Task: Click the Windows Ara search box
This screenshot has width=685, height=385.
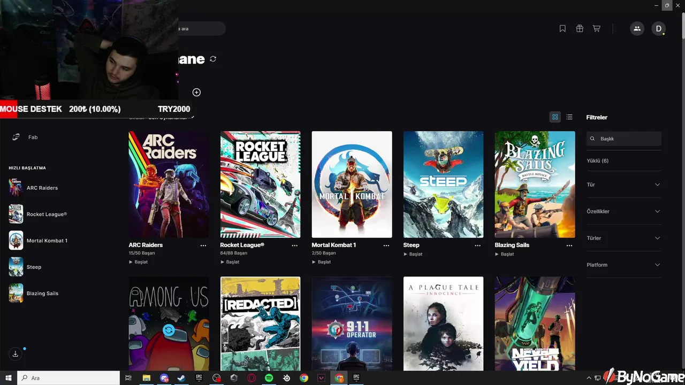Action: tap(68, 378)
